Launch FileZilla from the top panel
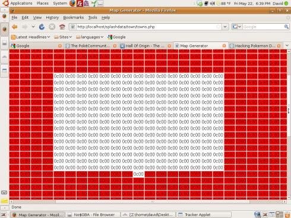Screen dimensions: 291x218 point(80,4)
